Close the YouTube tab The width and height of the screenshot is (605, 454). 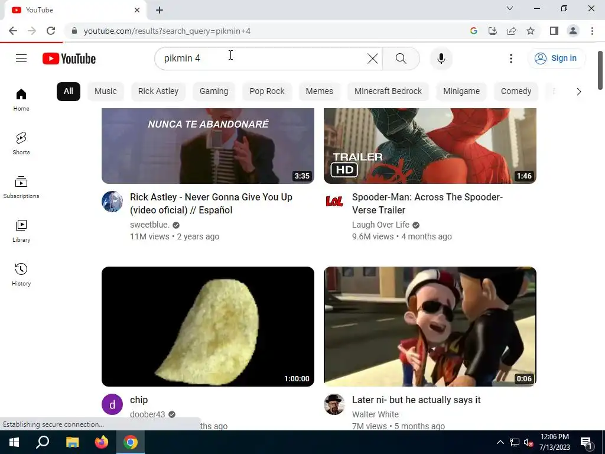tap(137, 10)
